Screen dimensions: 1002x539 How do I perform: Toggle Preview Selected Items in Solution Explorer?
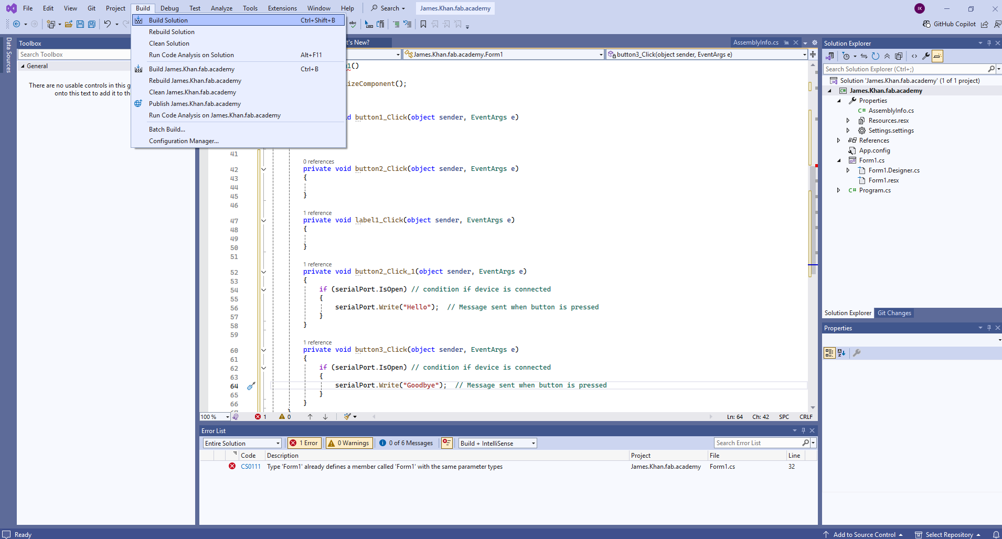[x=937, y=56]
